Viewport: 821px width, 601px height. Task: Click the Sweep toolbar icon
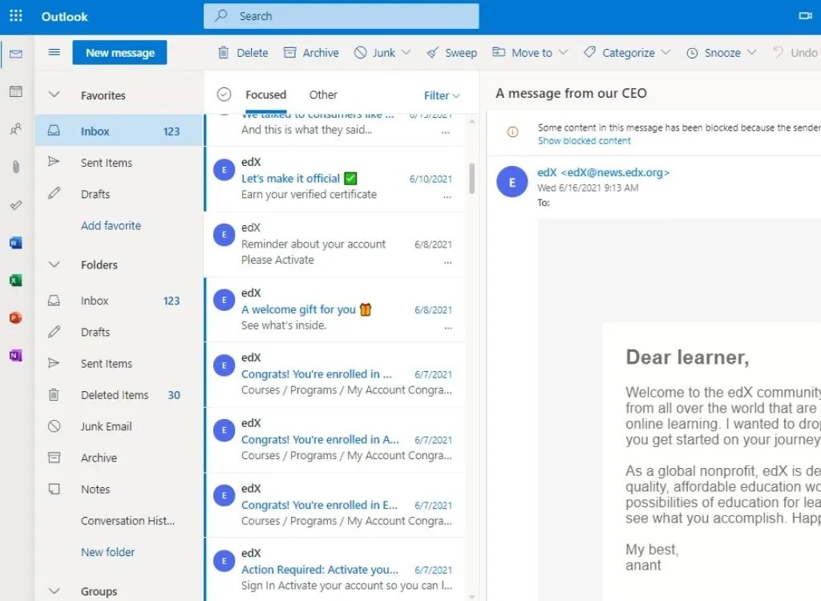click(451, 52)
